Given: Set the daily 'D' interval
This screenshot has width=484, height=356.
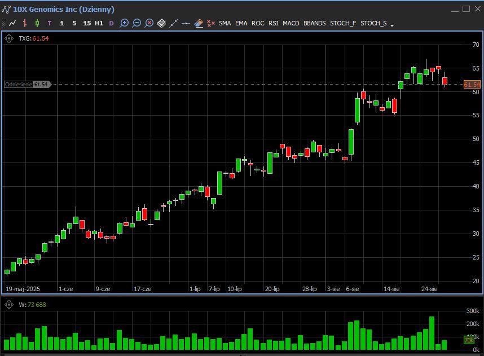Looking at the screenshot, I should click(x=112, y=23).
